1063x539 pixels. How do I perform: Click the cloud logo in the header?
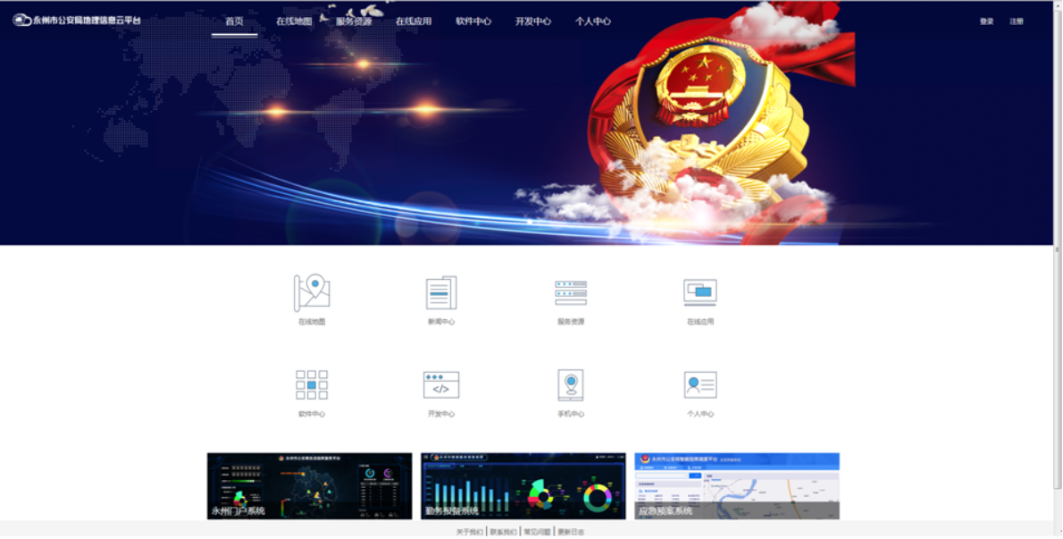(x=22, y=21)
